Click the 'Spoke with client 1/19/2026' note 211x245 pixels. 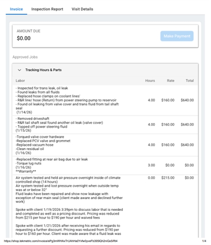69,214
